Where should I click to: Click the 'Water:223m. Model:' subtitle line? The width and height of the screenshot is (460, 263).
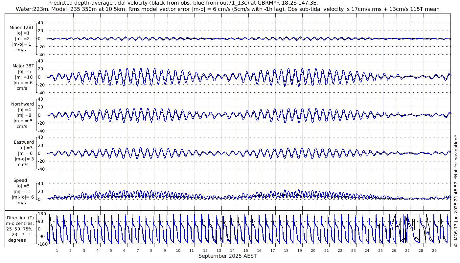(227, 9)
